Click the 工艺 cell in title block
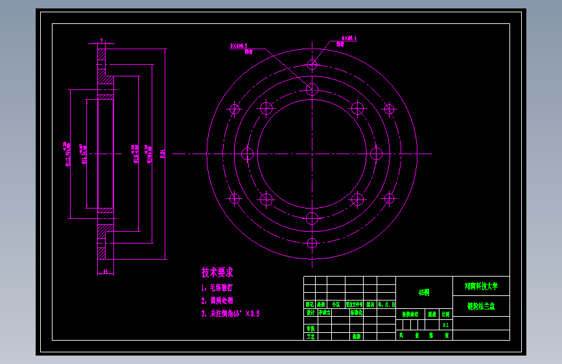 pos(310,337)
